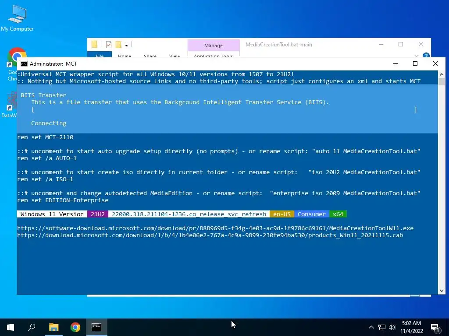The height and width of the screenshot is (336, 449).
Task: Open the Explorer File menu tab
Action: 100,55
